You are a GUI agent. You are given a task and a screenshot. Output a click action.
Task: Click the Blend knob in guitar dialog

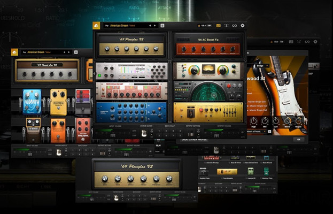tap(287, 121)
